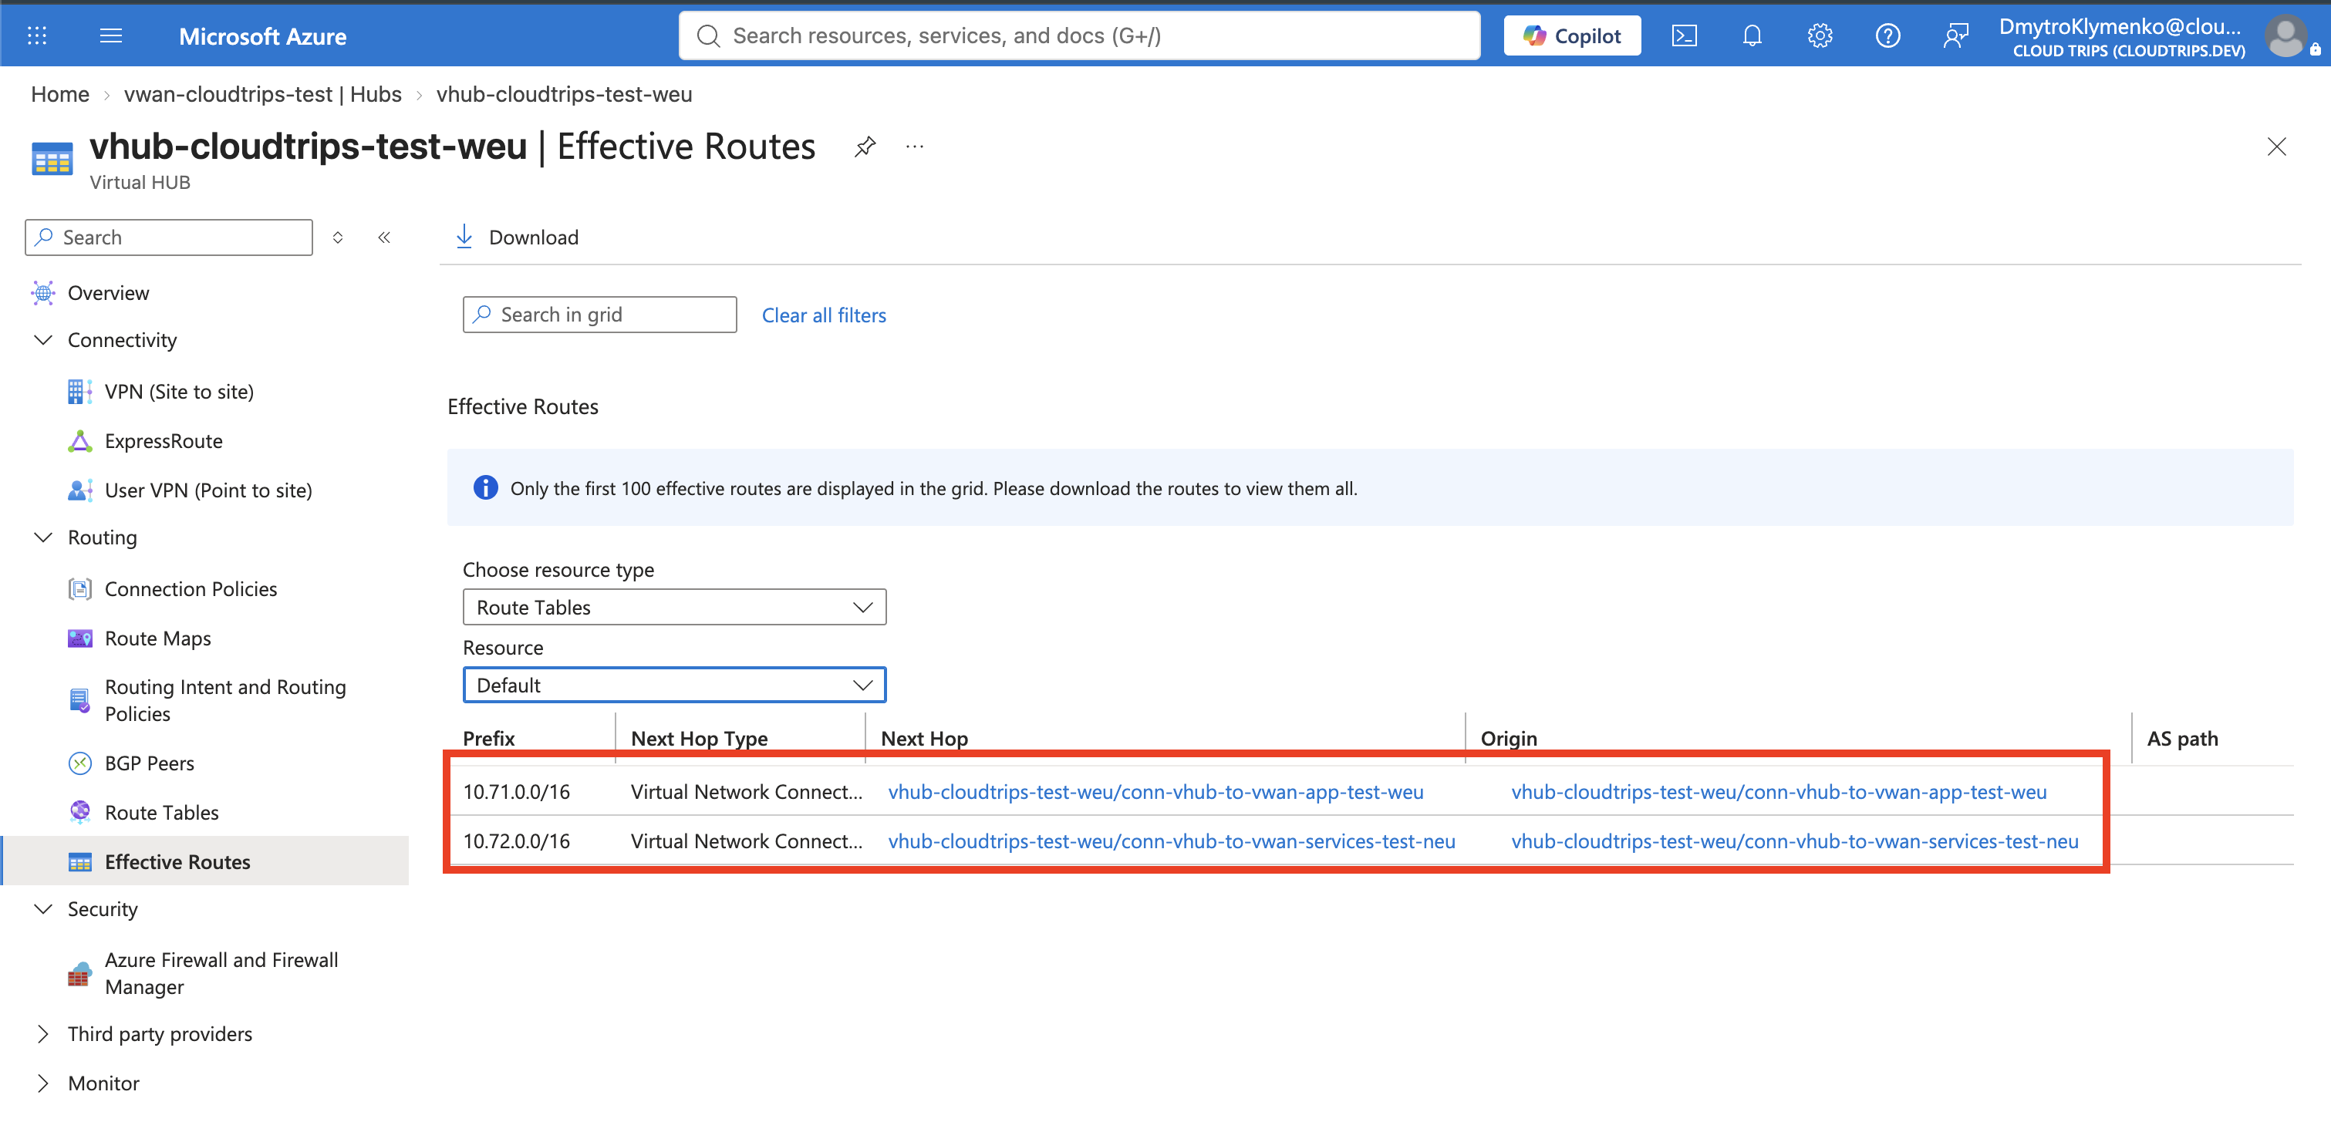This screenshot has width=2331, height=1132.
Task: Click Clear all filters link
Action: tap(824, 315)
